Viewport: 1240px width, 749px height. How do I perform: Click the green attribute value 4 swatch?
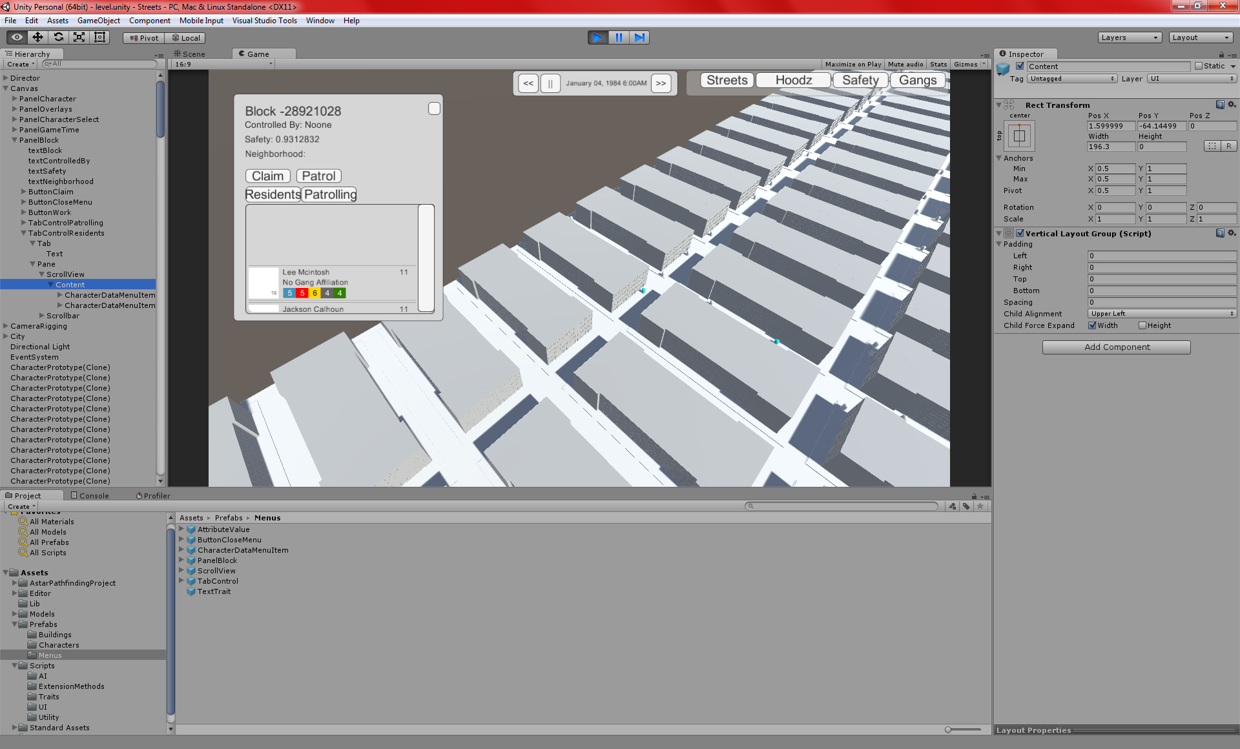(340, 293)
